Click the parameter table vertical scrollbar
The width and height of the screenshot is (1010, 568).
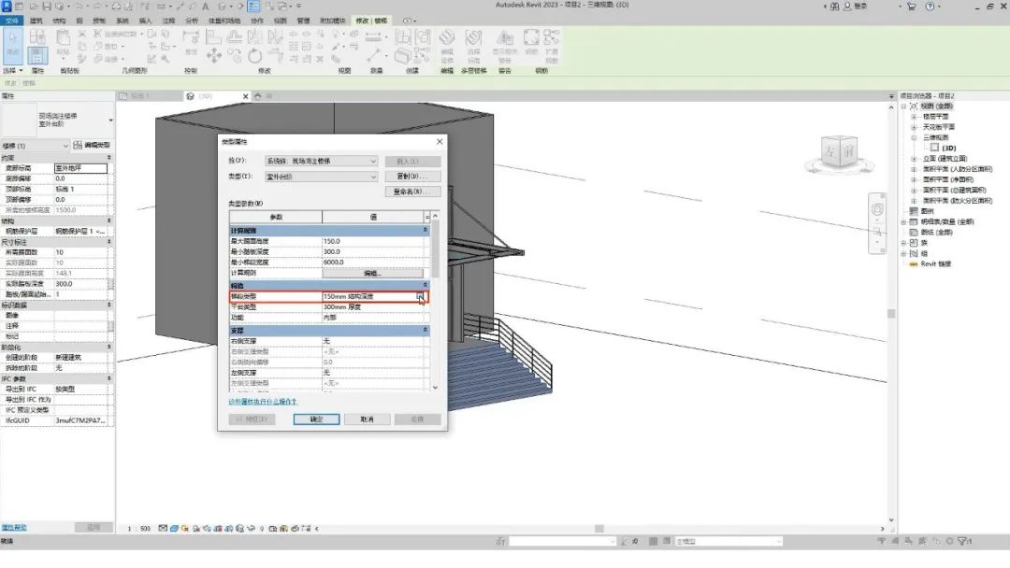pyautogui.click(x=436, y=248)
